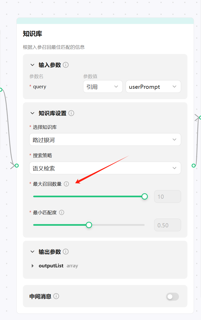Click info icon next to 最小匹配度
Screen dimensions: 201x320
click(x=61, y=212)
